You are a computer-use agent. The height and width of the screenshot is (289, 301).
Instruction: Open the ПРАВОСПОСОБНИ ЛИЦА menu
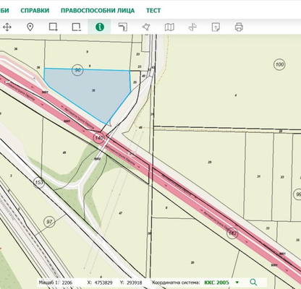pyautogui.click(x=98, y=11)
